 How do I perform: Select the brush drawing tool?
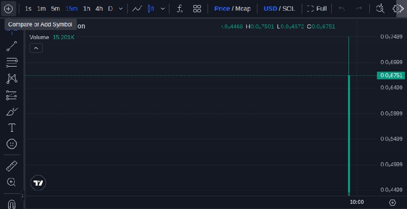click(12, 112)
